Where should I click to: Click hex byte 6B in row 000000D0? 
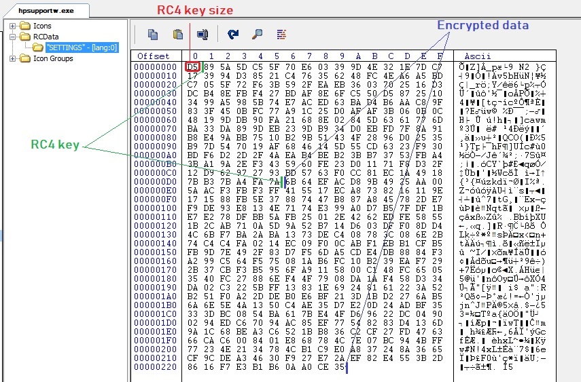[x=291, y=182]
